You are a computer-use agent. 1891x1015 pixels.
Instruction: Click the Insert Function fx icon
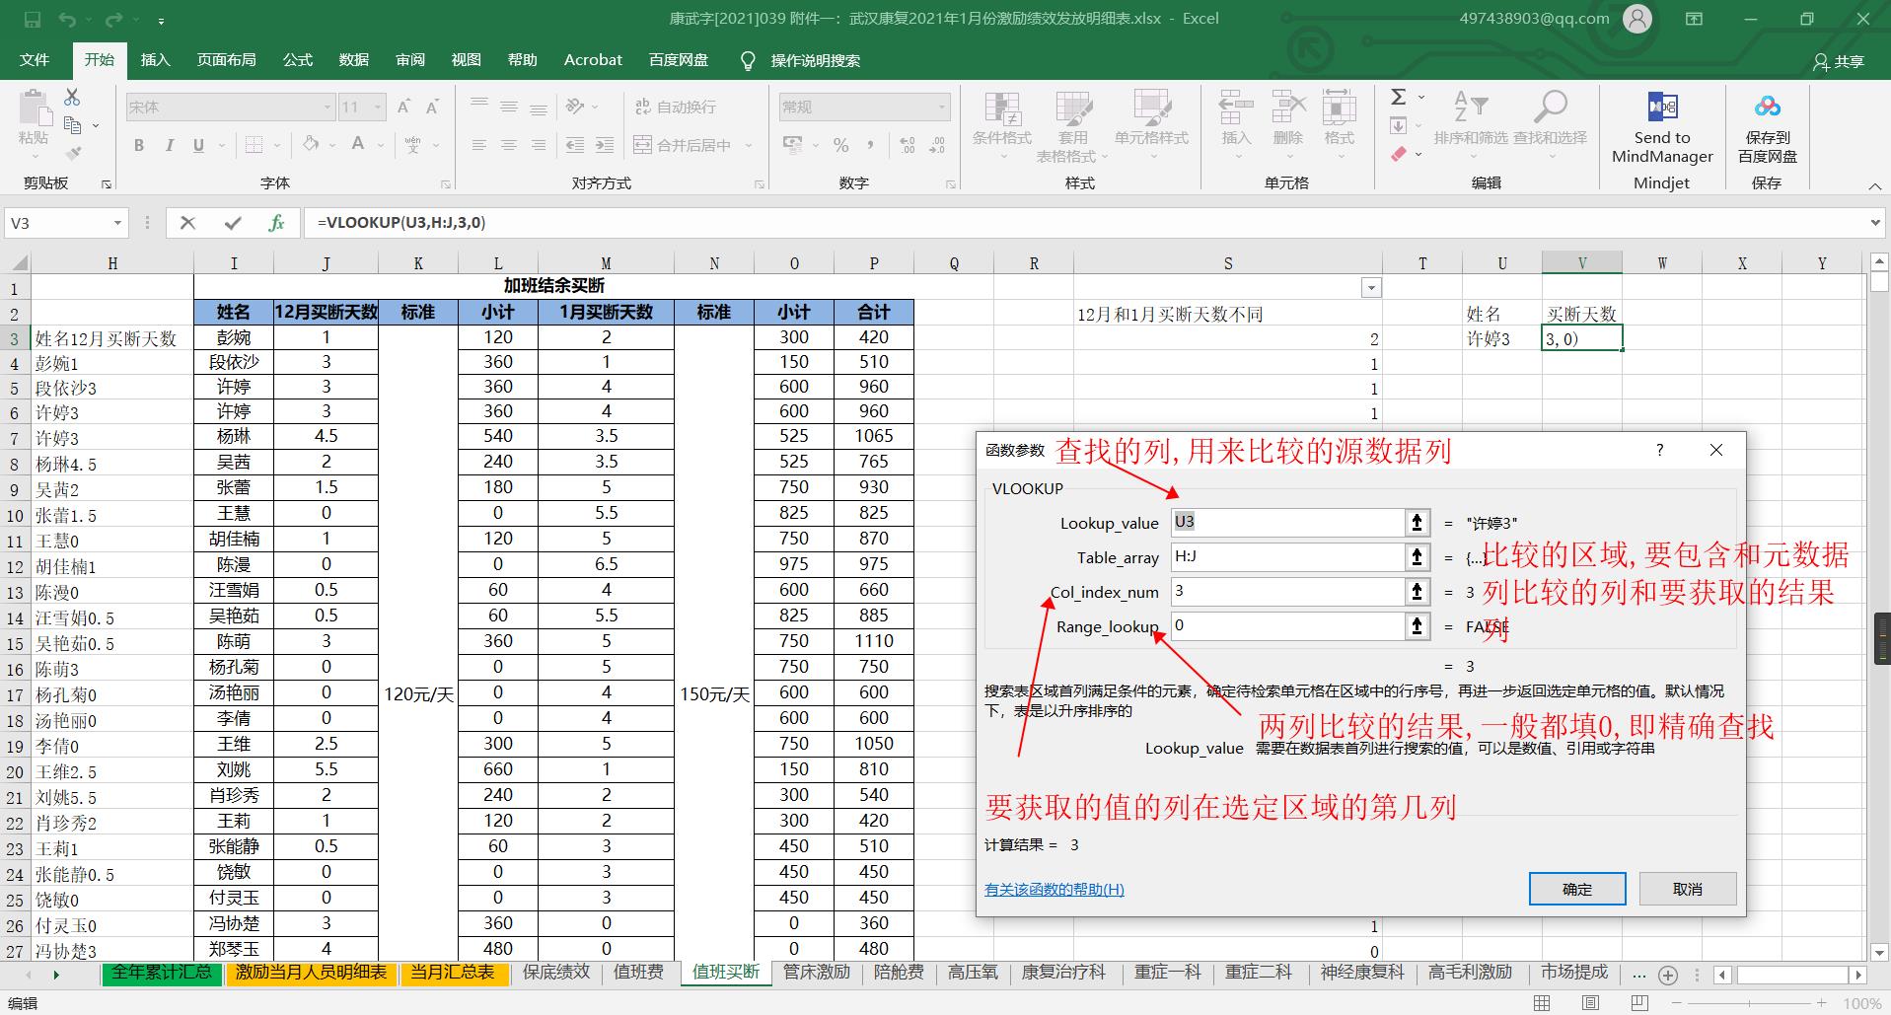click(x=276, y=223)
